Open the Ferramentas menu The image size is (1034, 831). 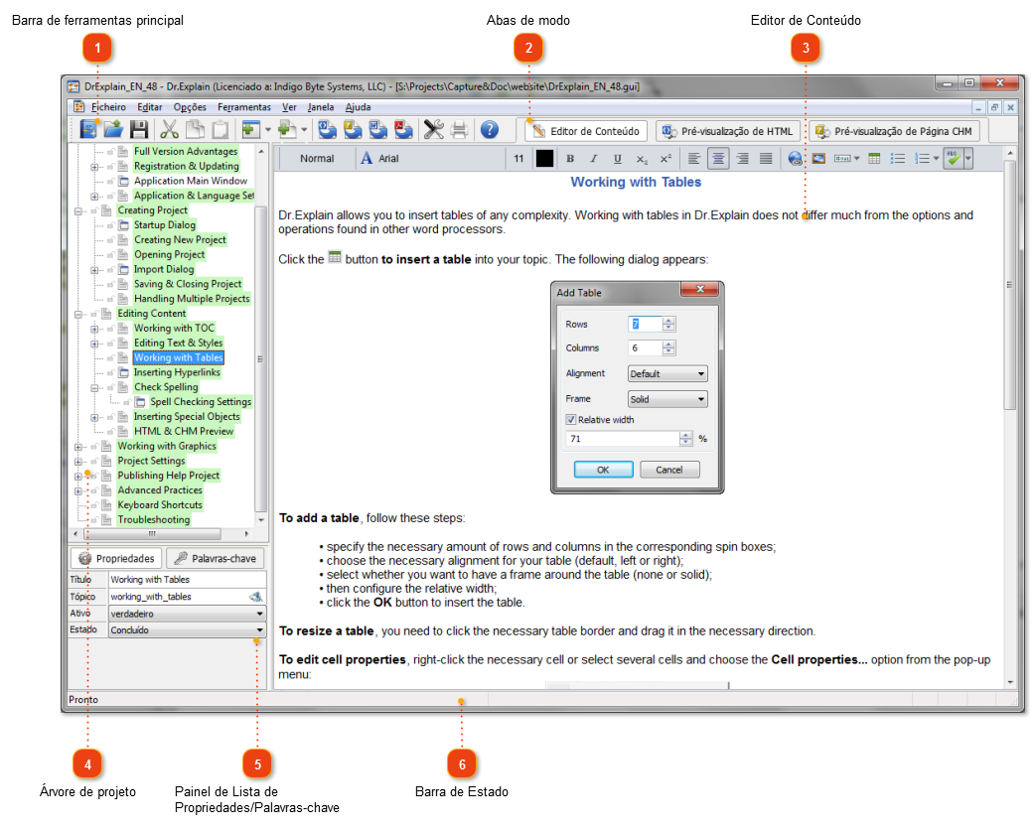244,107
